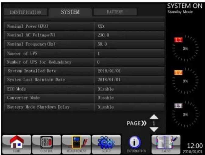
Task: Click the L1 0% load gauge
Action: pos(185,48)
